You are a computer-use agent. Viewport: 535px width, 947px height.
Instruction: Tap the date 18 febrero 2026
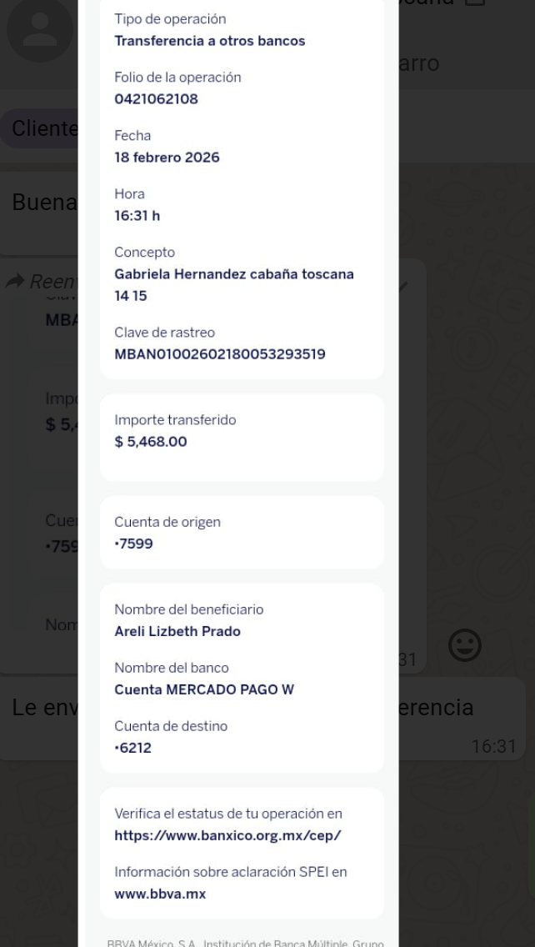[167, 158]
